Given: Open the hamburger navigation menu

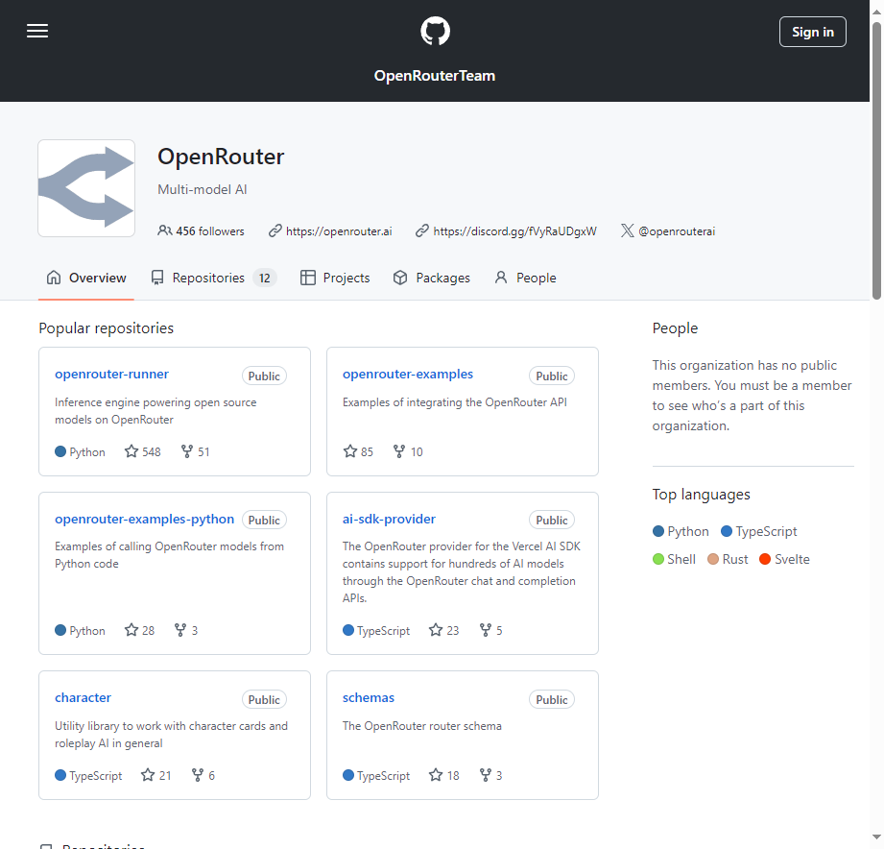Looking at the screenshot, I should 37,31.
